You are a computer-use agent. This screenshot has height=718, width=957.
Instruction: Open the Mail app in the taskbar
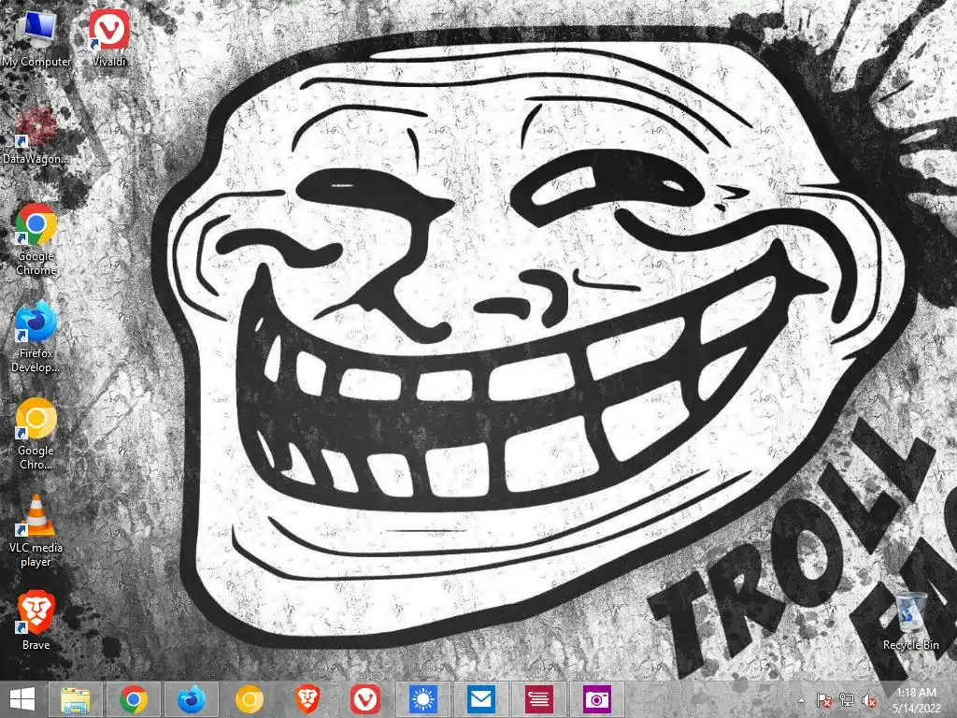481,699
